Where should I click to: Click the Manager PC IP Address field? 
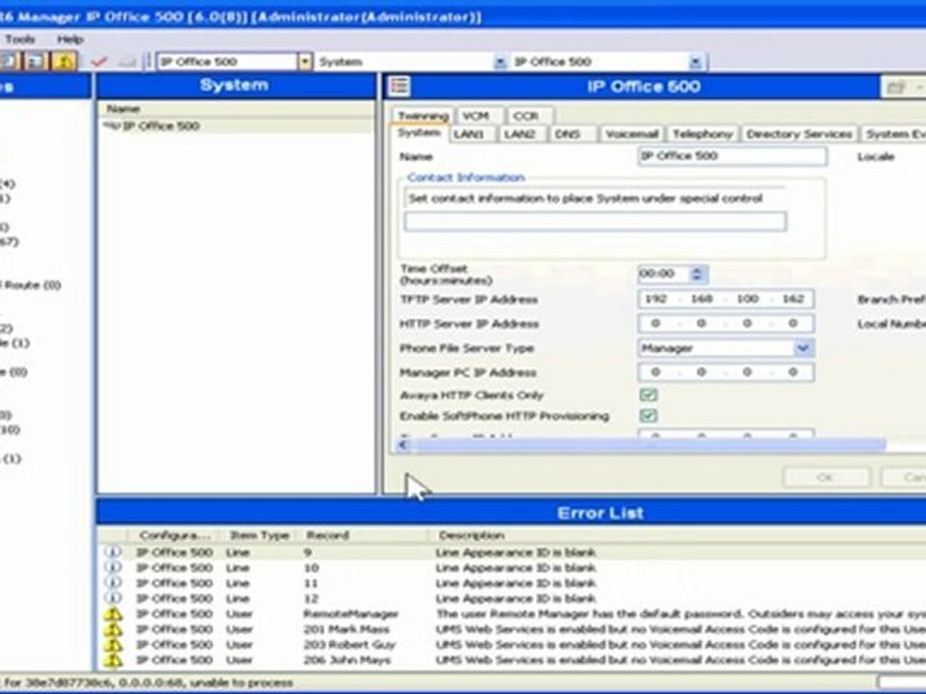(725, 372)
